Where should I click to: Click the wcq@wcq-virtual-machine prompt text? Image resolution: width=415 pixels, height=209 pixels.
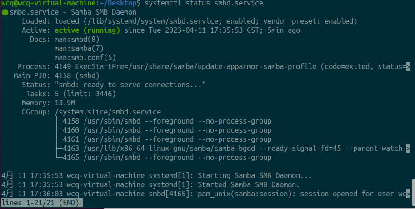pyautogui.click(x=48, y=3)
